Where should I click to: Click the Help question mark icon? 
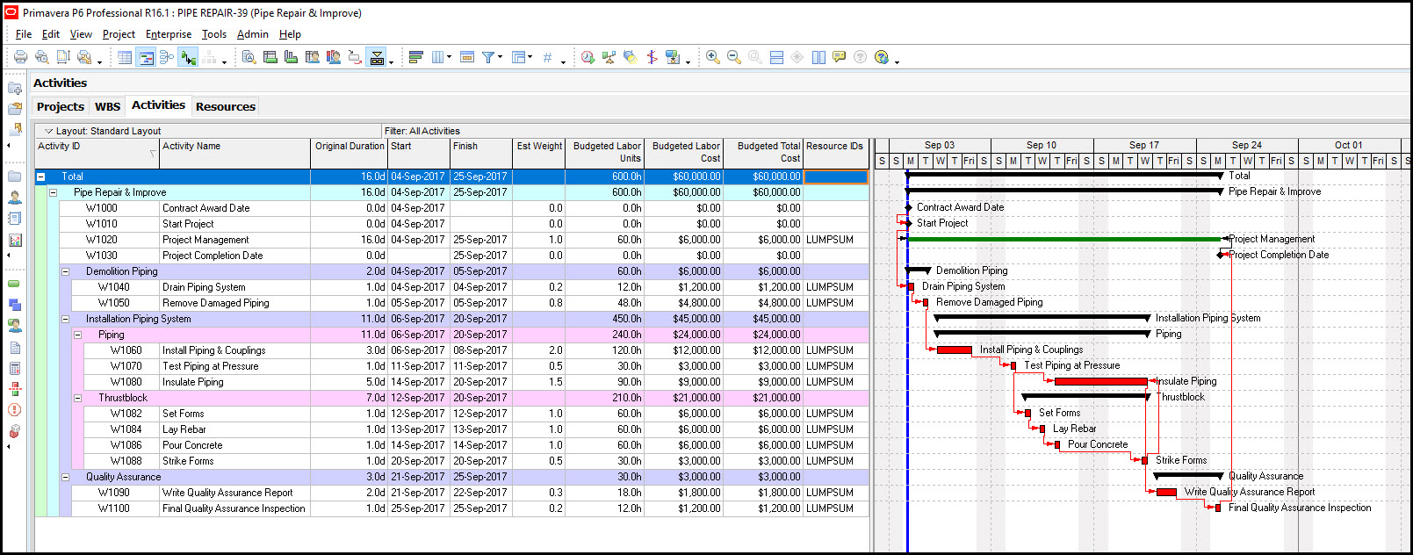point(882,57)
